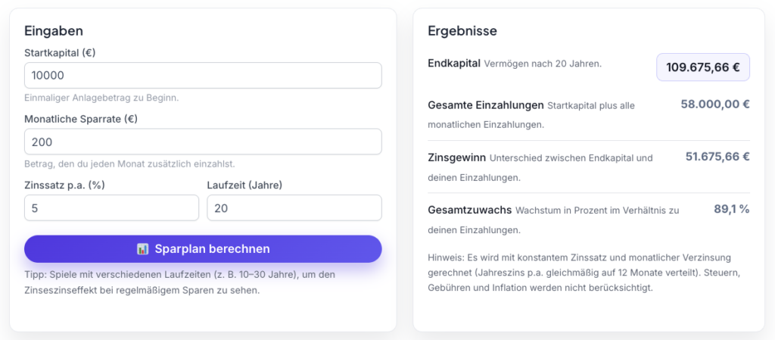
Task: Select the Zinssatz p.a. input box
Action: 111,207
